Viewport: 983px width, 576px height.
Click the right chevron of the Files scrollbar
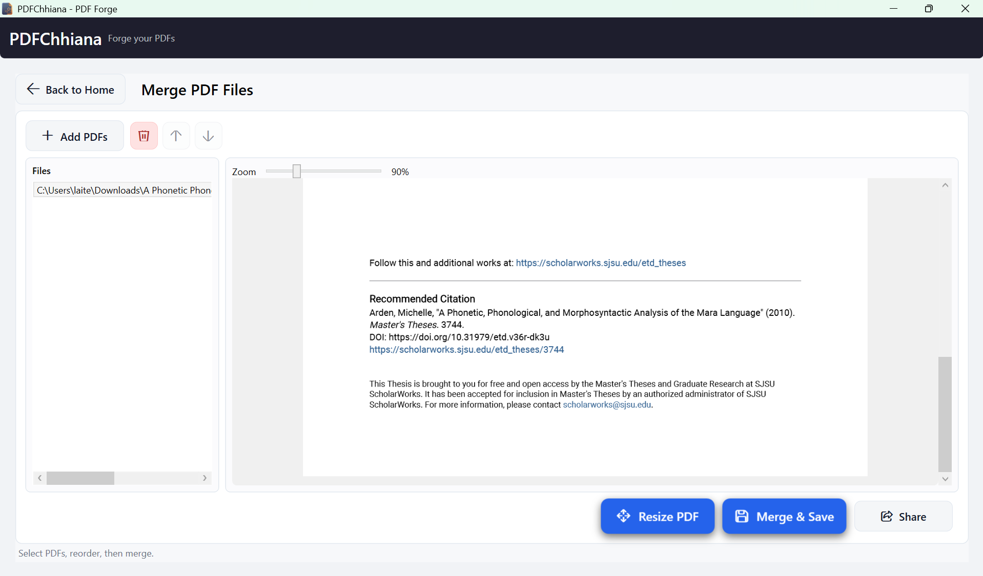pos(204,478)
